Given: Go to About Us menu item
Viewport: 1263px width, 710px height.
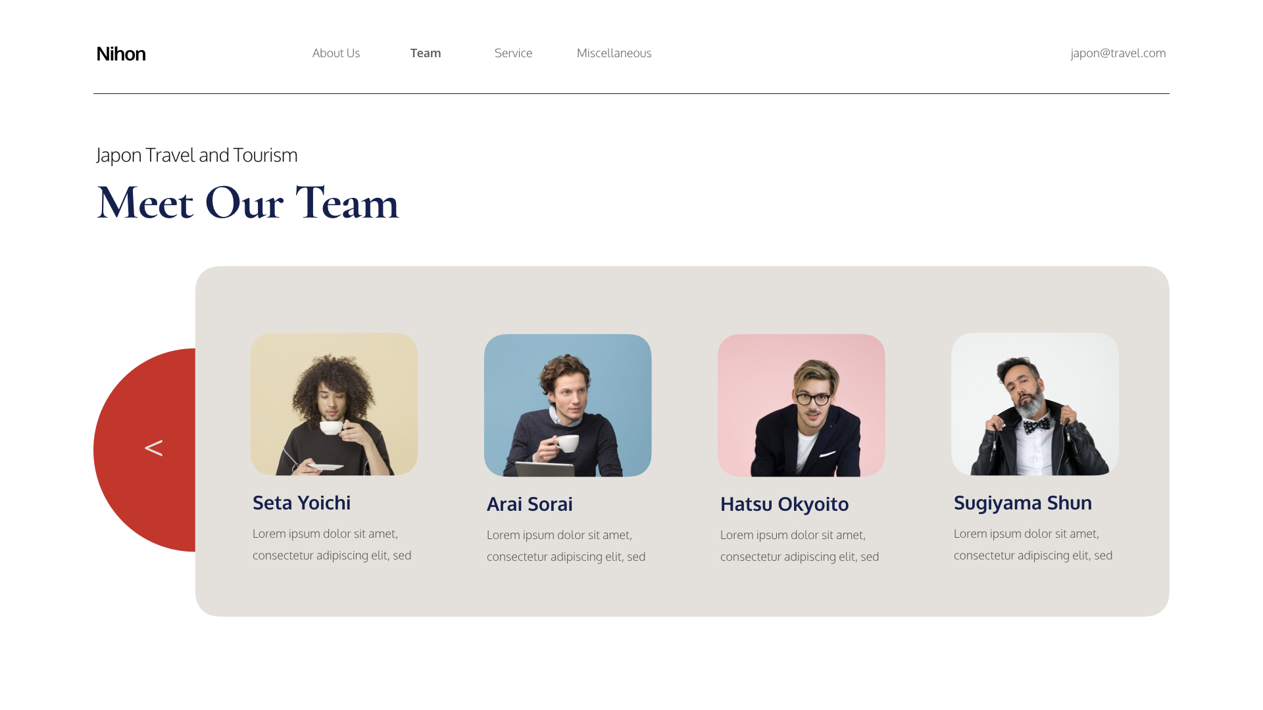Looking at the screenshot, I should tap(336, 53).
